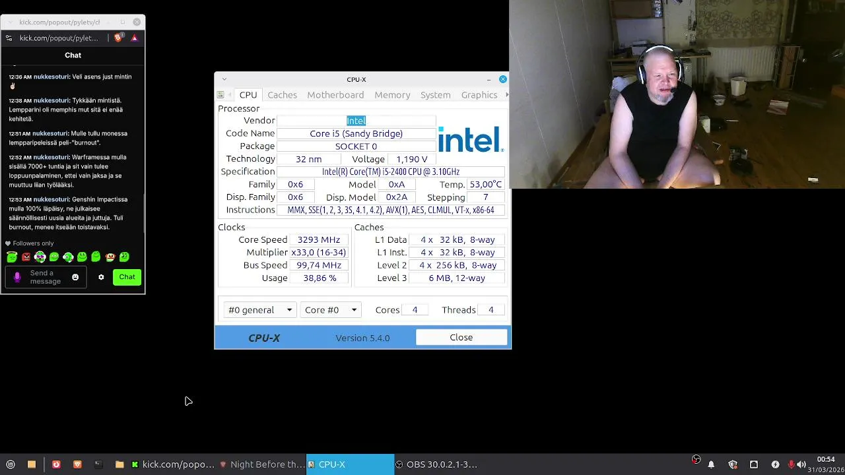This screenshot has height=475, width=845.
Task: Insert the red angry emote
Action: [26, 257]
